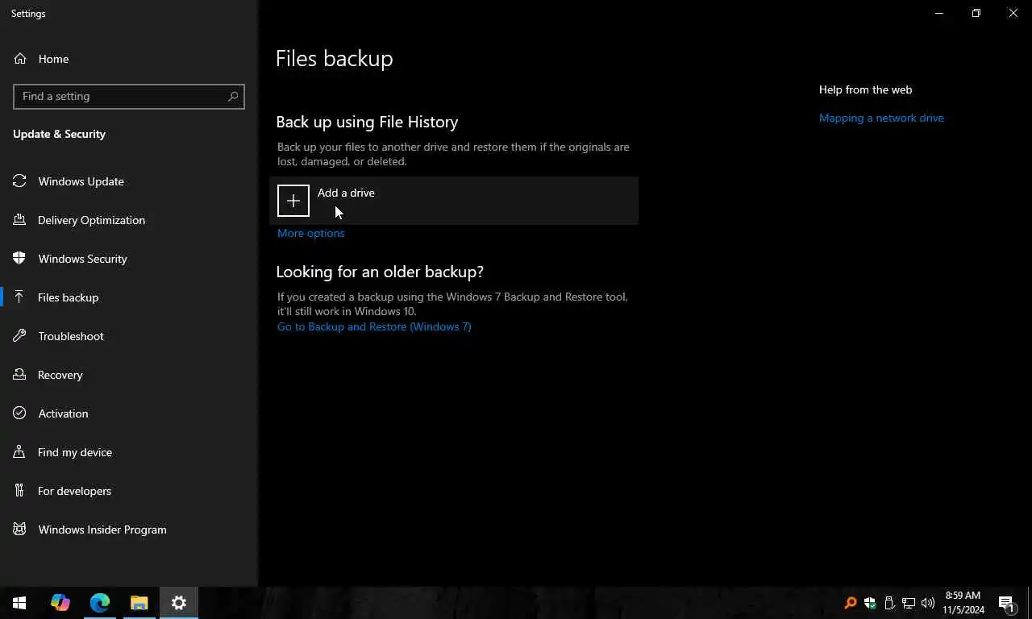Viewport: 1032px width, 619px height.
Task: Click the Find a setting search field
Action: click(121, 96)
